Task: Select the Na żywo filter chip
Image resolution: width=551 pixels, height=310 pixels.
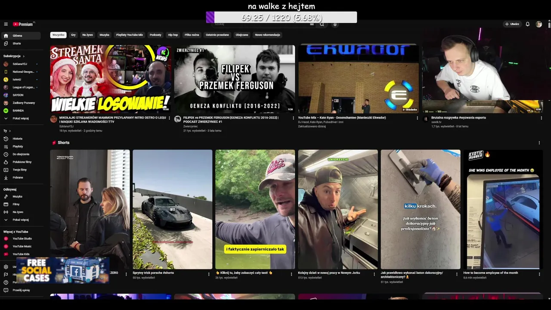Action: [x=87, y=35]
